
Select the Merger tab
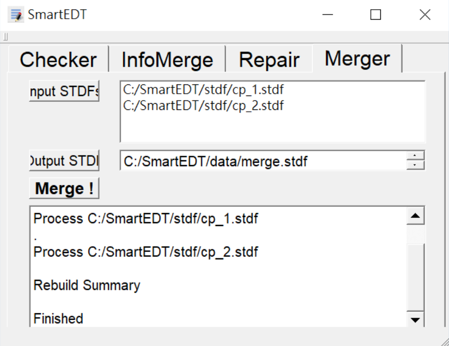point(357,59)
